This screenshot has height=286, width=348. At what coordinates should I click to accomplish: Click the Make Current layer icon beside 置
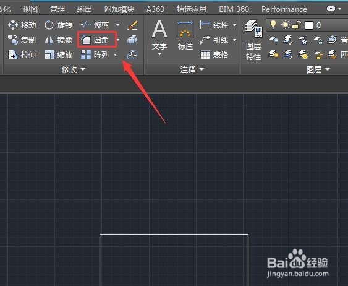tap(333, 40)
